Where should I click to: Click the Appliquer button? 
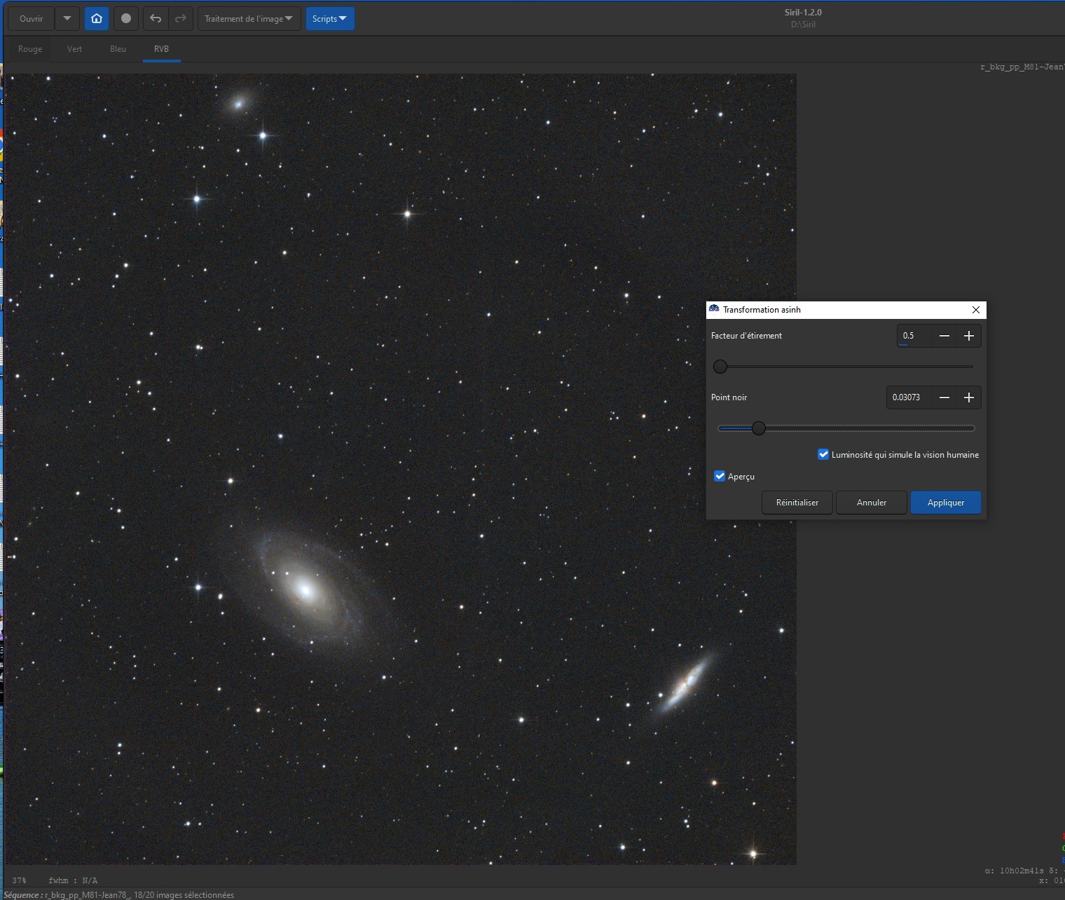[x=945, y=503]
